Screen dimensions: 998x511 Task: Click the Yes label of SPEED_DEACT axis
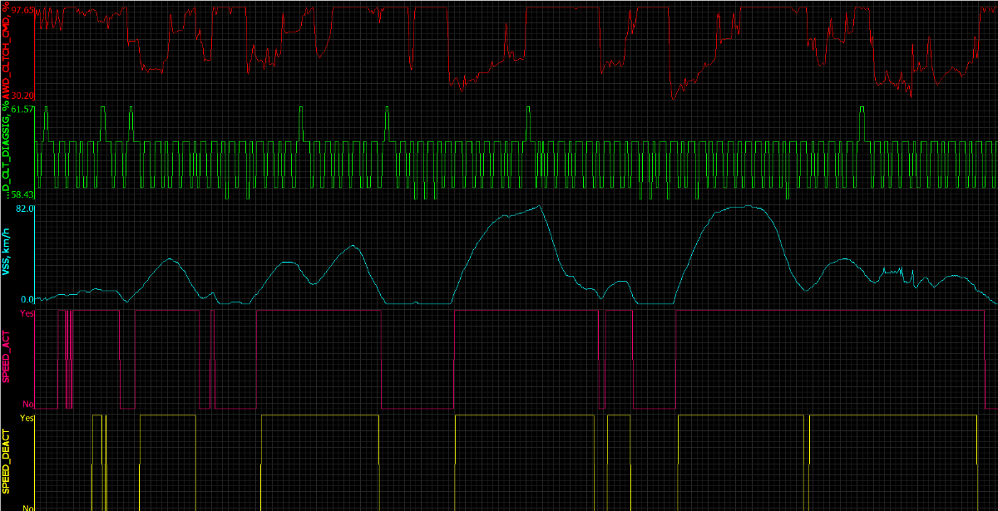point(27,419)
